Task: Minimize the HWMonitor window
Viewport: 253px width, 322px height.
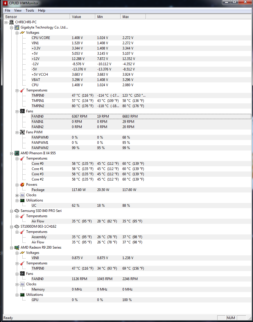Action: point(226,2)
